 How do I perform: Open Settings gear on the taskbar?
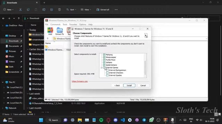tap(72, 120)
